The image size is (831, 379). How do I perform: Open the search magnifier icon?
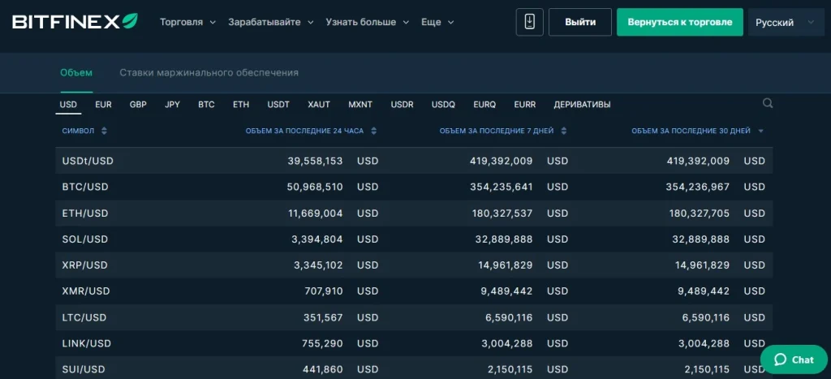pos(768,103)
